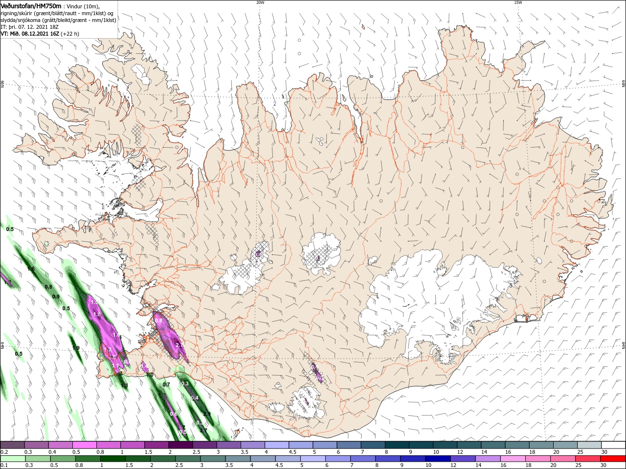626x469 pixels.
Task: Select the 30 bright red rain legend swatch
Action: pos(613,459)
